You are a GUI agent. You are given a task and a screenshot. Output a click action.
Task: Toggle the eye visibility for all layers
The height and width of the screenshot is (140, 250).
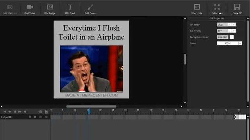(x=41, y=112)
